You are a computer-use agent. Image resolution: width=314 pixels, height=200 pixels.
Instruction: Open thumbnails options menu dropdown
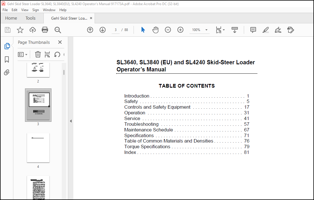click(23, 54)
